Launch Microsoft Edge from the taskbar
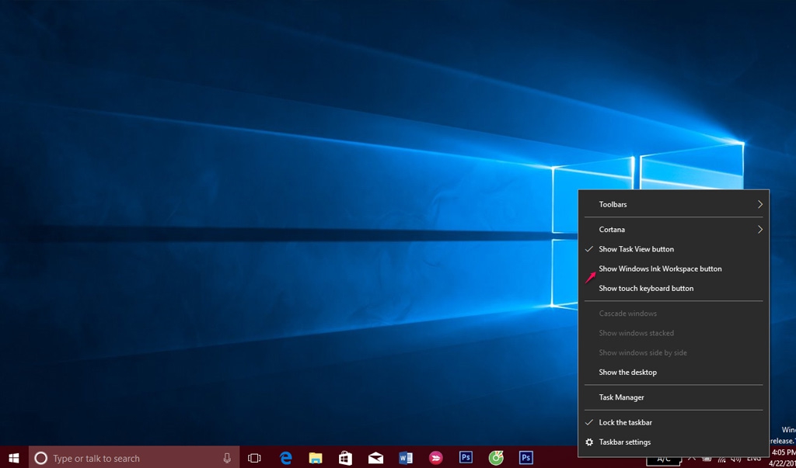This screenshot has height=468, width=796. 286,458
